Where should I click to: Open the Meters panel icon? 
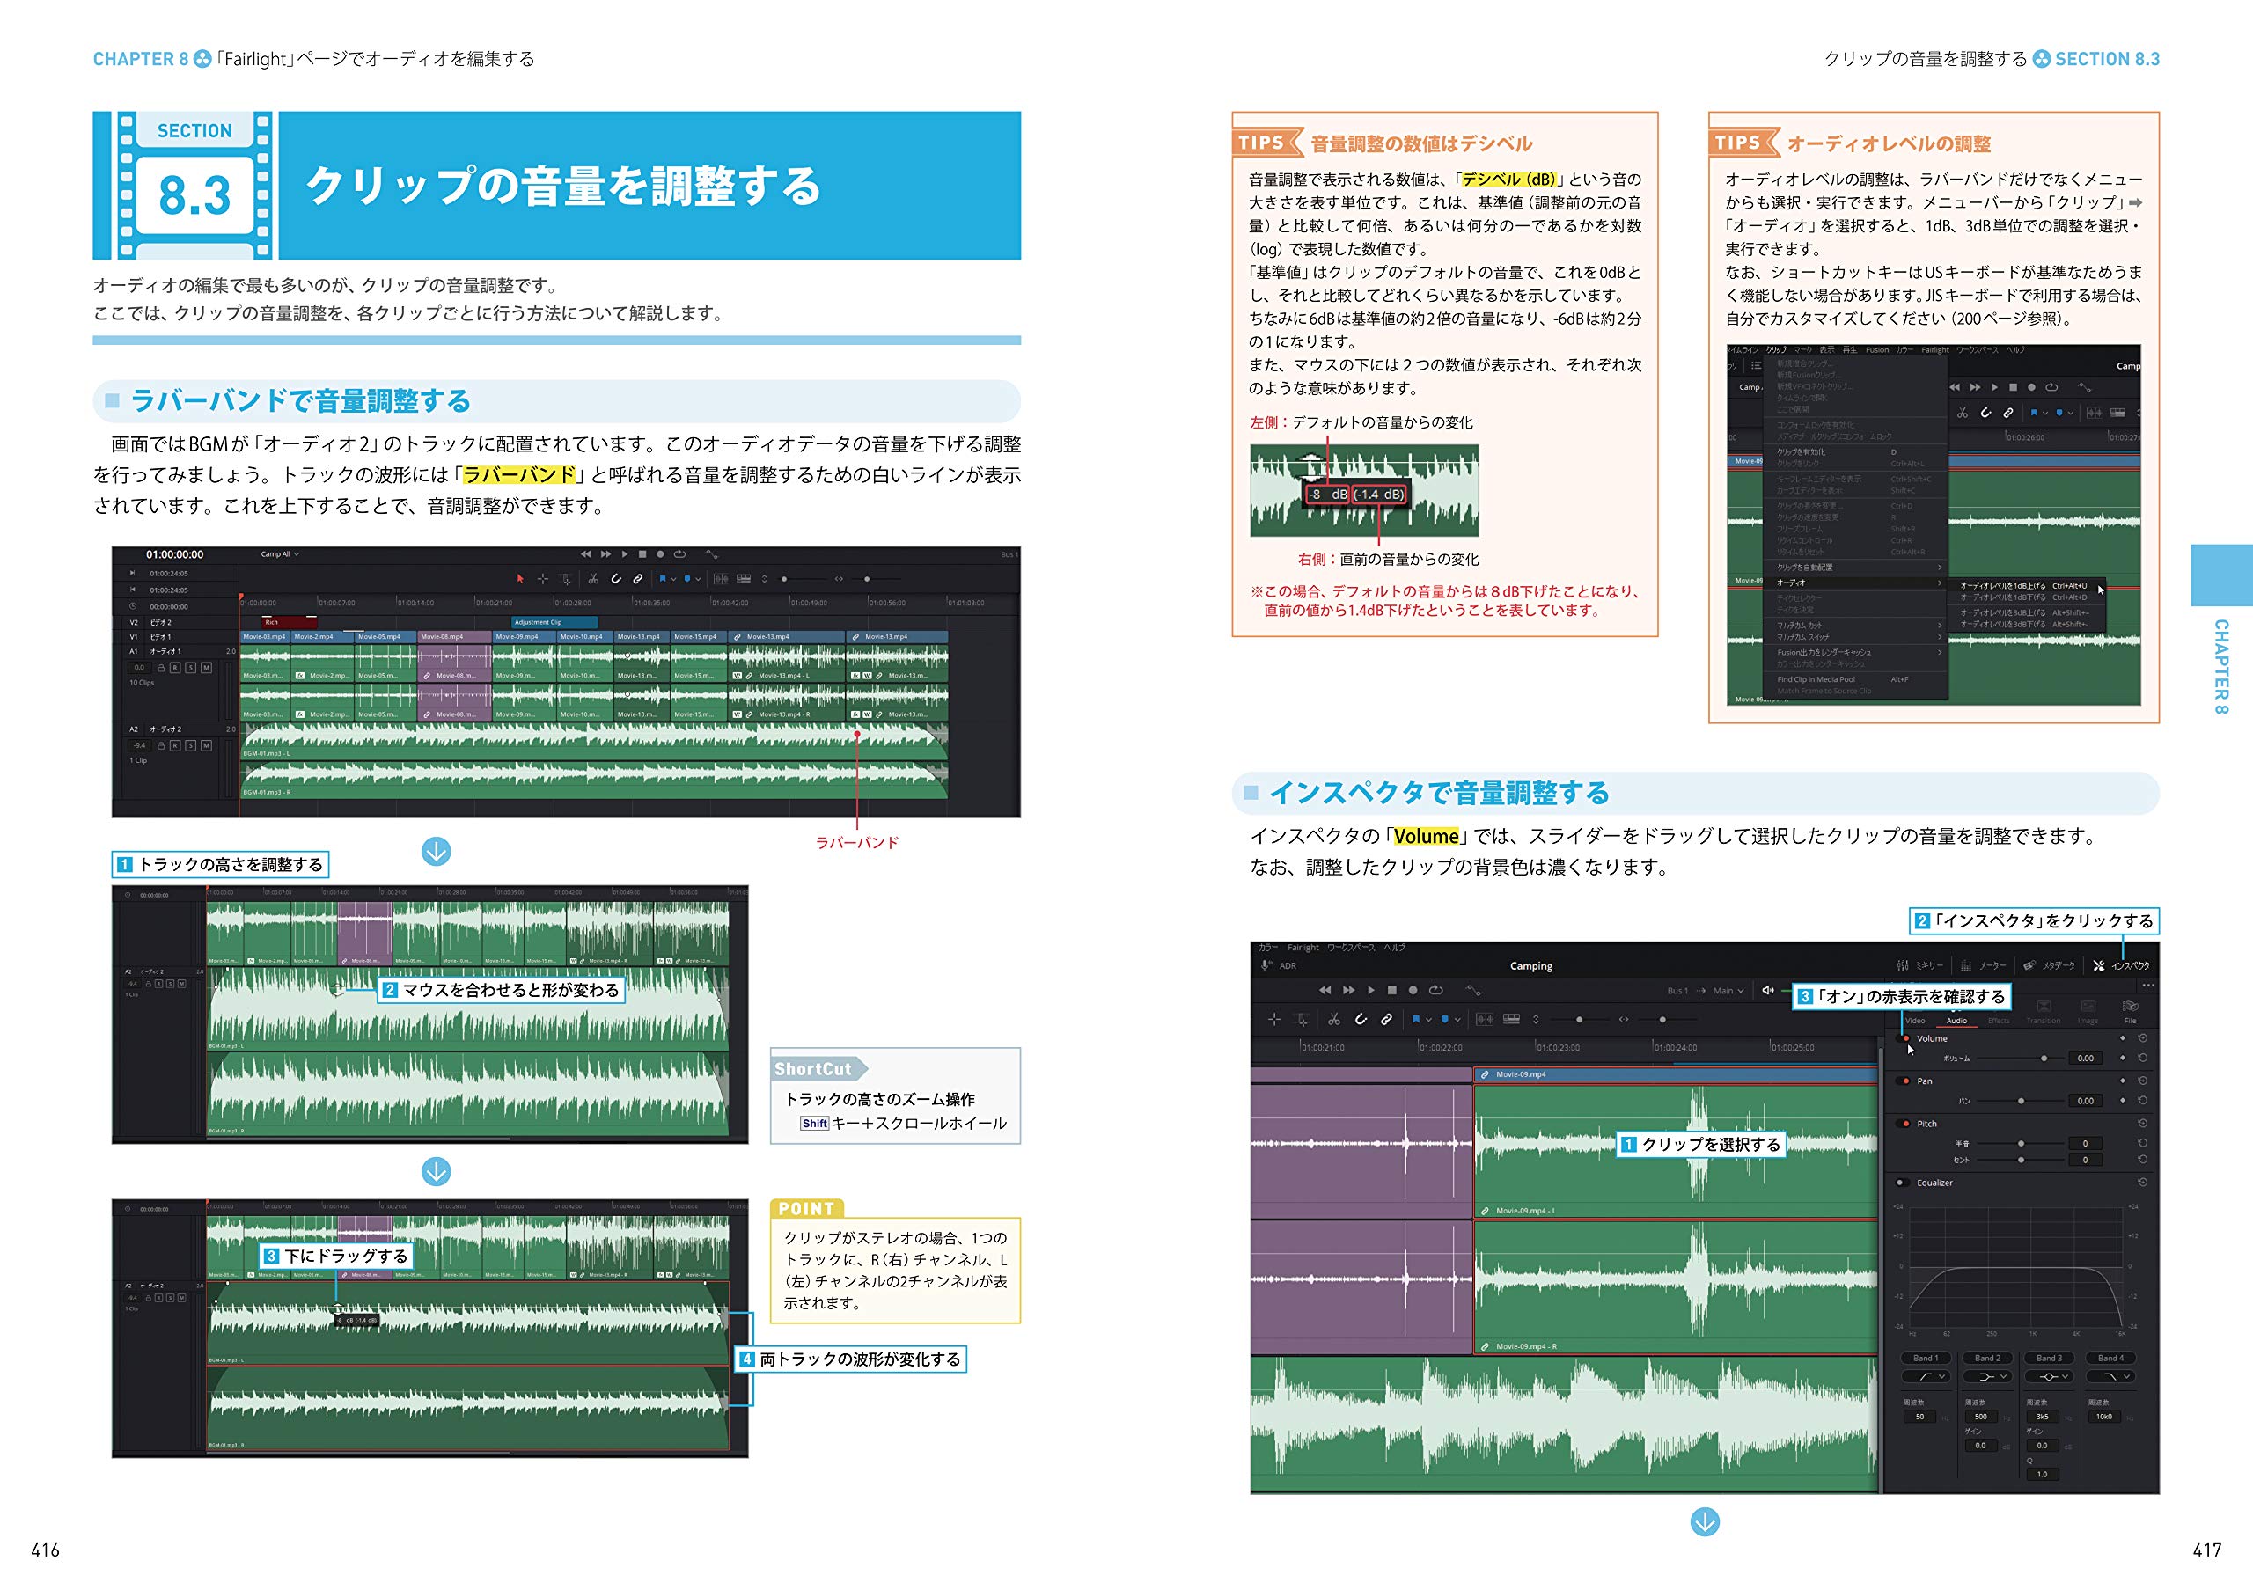pos(1966,966)
